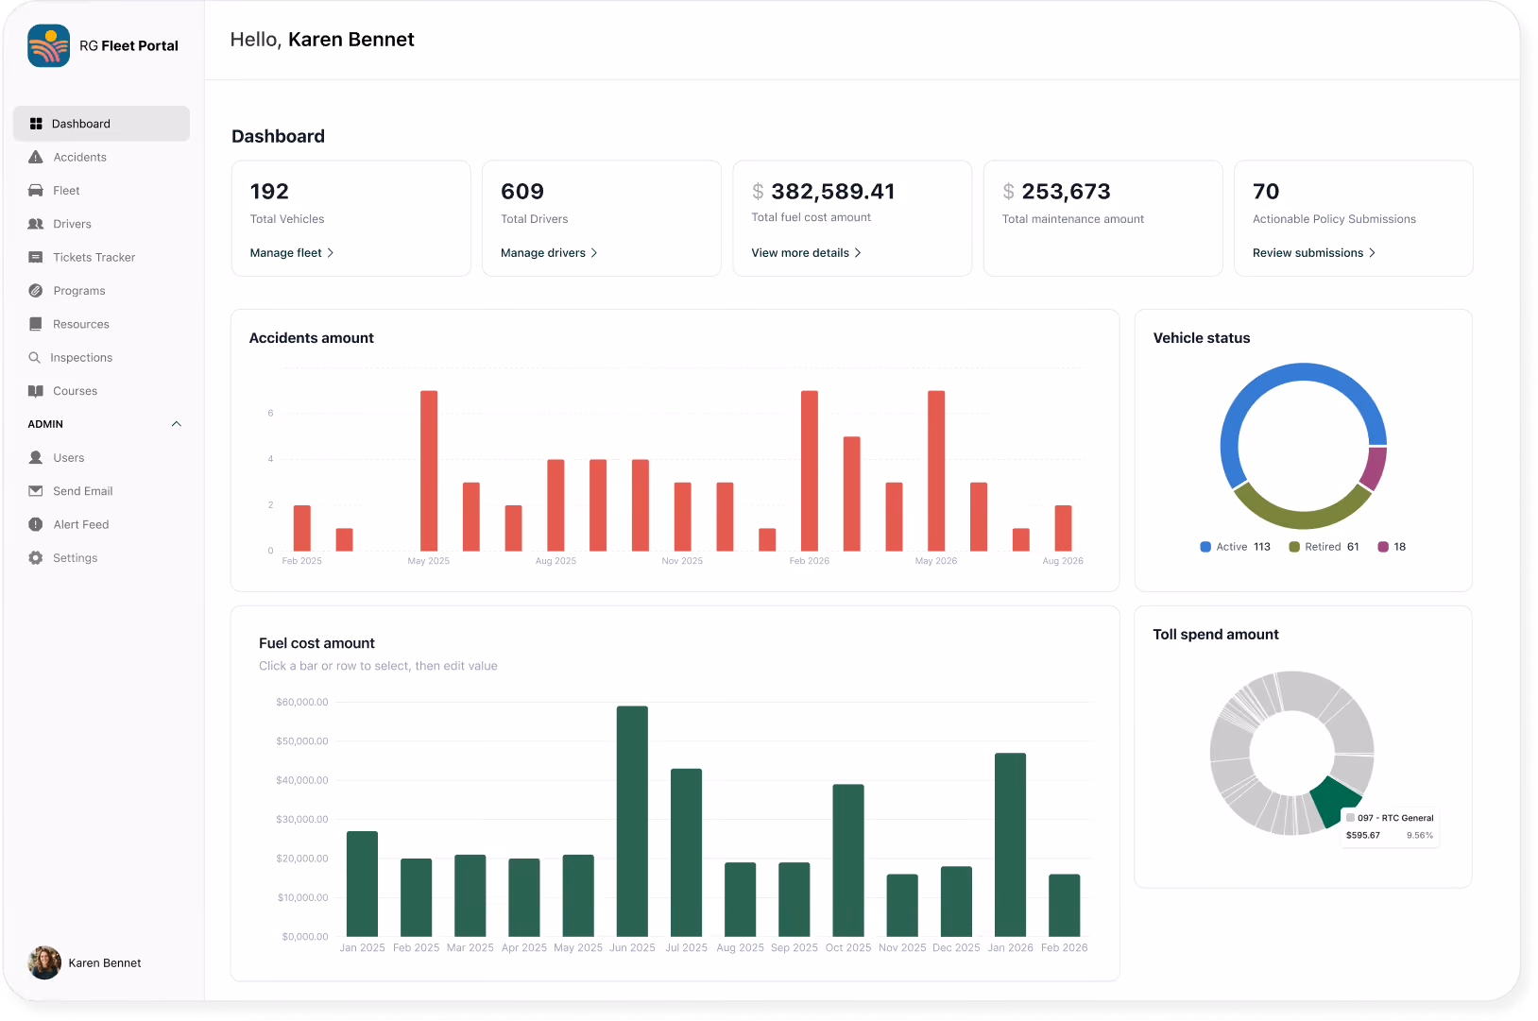Screen dimensions: 1538x1021
Task: Collapse the ADMIN section chevron
Action: pyautogui.click(x=177, y=424)
